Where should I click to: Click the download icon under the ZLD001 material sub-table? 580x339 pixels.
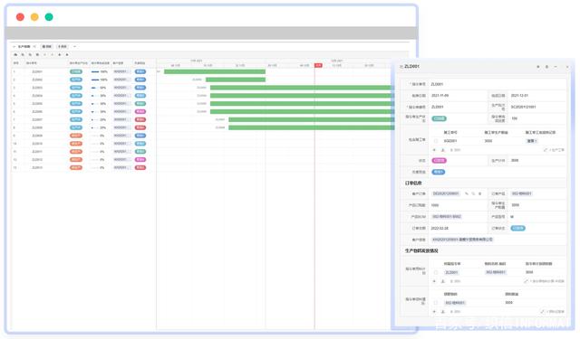coord(443,281)
